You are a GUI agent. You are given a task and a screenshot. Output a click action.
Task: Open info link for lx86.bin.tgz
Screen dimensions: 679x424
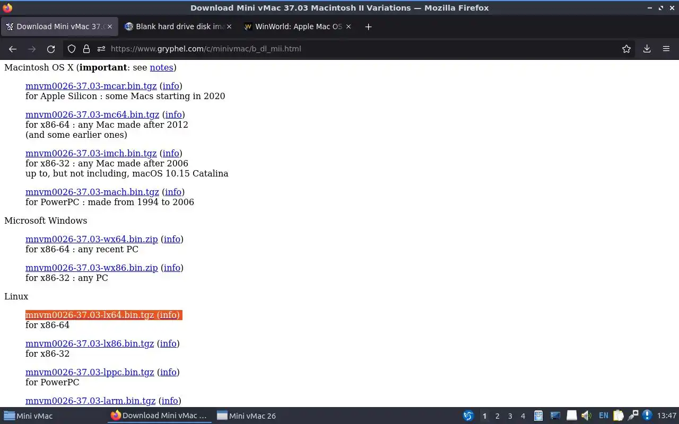pyautogui.click(x=168, y=343)
